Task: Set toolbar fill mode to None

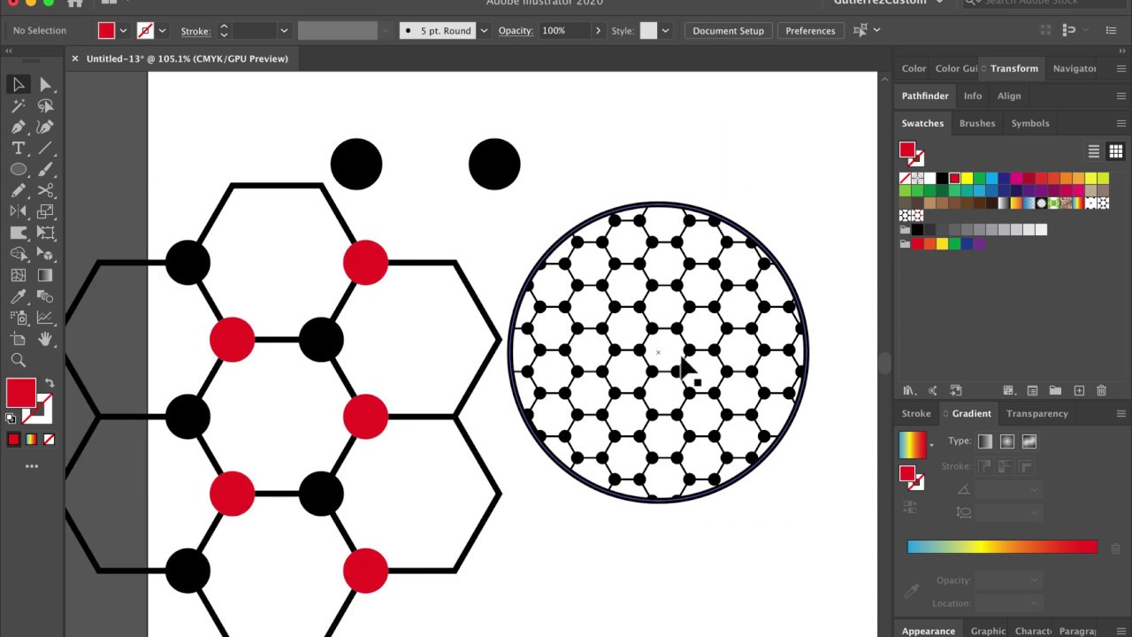Action: pos(49,440)
